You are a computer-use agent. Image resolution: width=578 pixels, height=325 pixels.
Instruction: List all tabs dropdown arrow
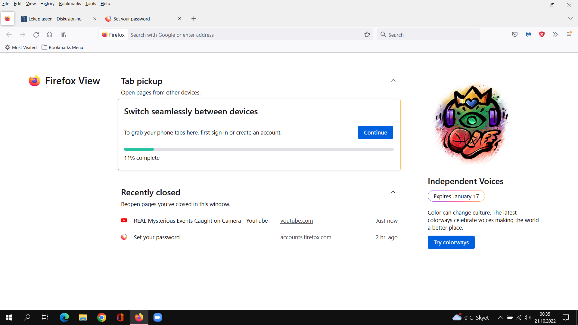click(x=570, y=18)
